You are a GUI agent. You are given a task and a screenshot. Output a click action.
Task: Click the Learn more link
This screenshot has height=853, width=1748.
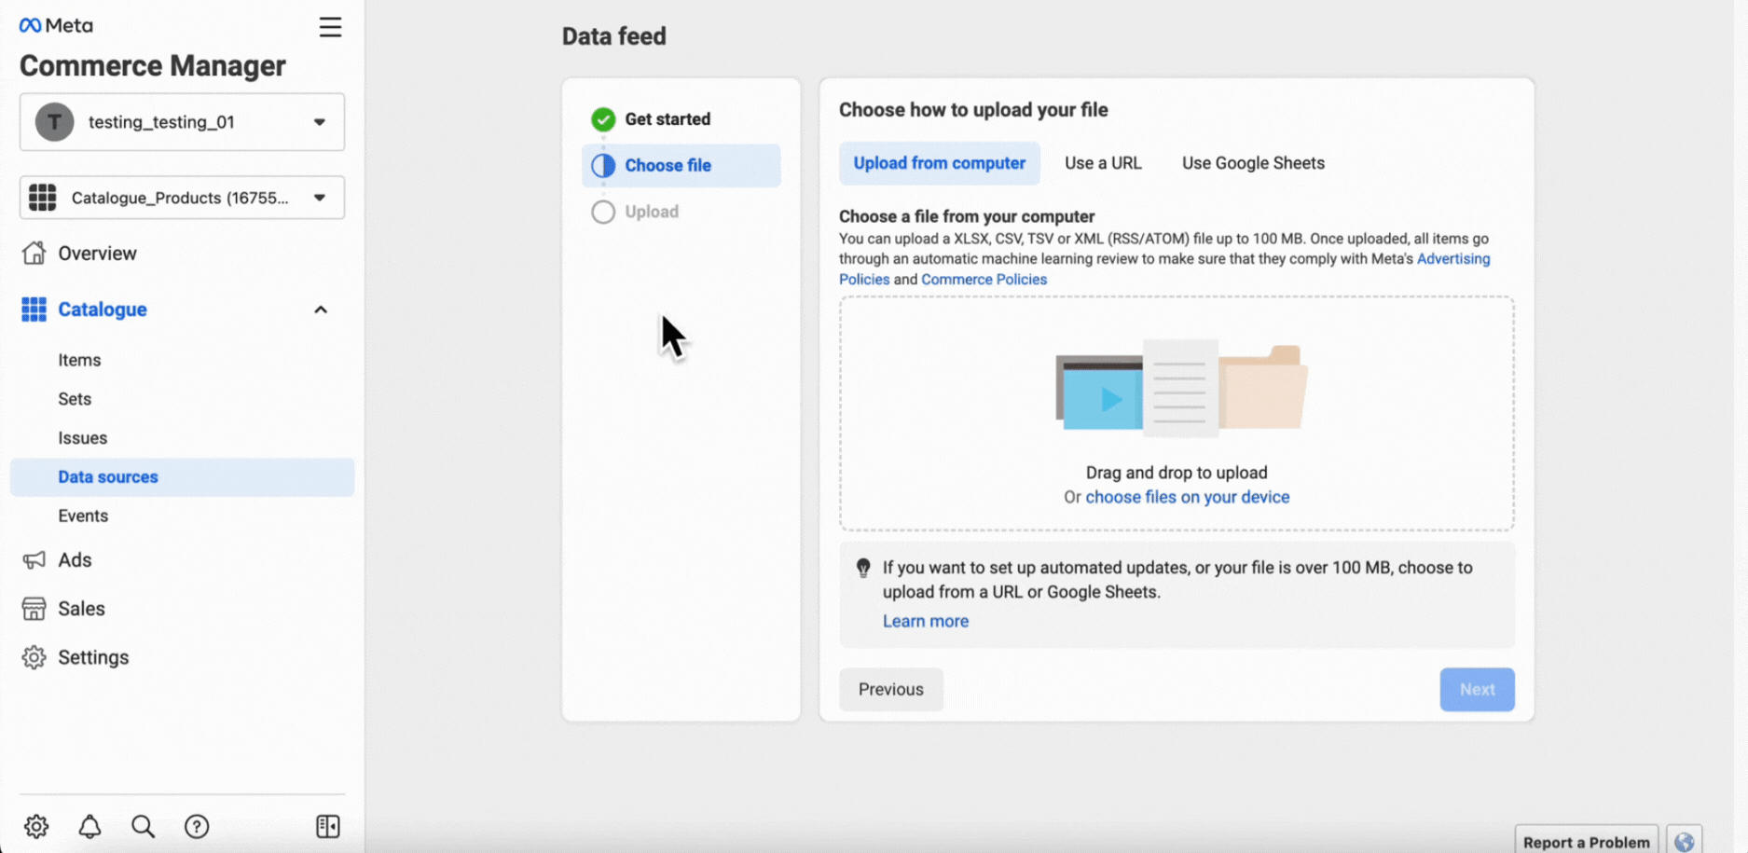pos(926,621)
